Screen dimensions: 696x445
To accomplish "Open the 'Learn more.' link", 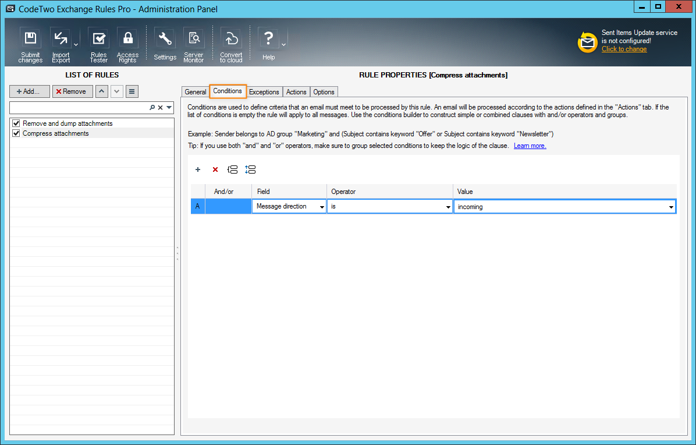I will [530, 146].
